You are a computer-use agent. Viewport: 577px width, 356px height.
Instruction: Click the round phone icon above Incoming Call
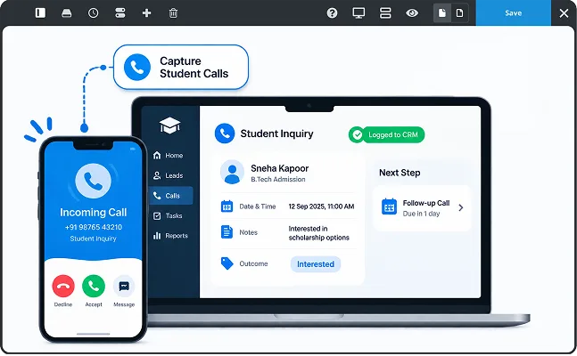pos(93,181)
